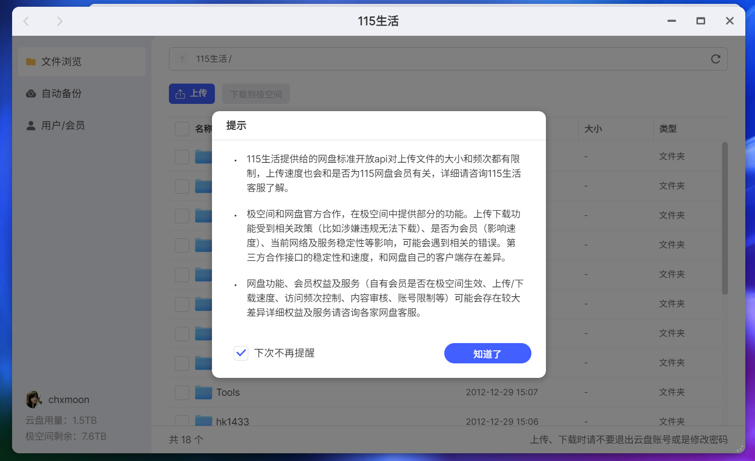Click the Tools date 2012-12-29 15:07
This screenshot has height=461, width=755.
point(502,392)
